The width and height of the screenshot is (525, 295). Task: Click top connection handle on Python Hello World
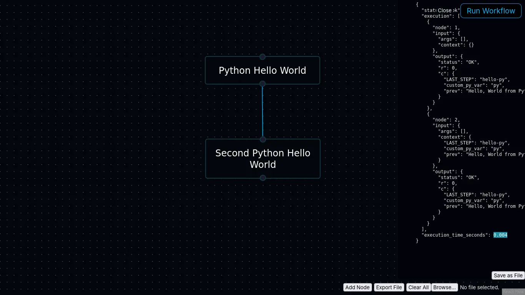point(262,57)
